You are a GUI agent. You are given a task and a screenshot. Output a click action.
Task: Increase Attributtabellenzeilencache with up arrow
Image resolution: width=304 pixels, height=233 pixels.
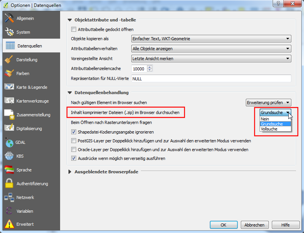click(x=149, y=67)
